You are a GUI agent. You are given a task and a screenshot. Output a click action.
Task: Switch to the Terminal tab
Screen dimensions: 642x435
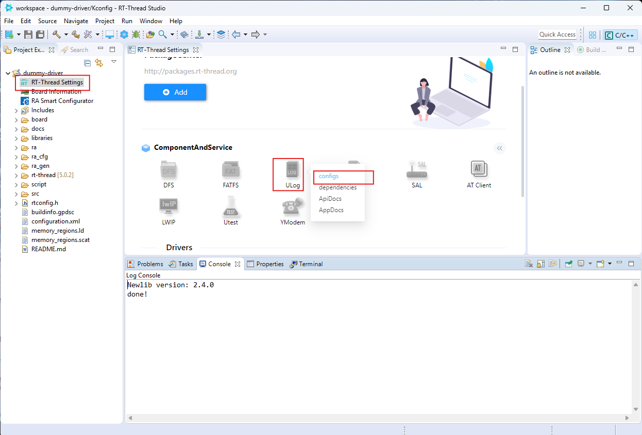[x=306, y=264]
